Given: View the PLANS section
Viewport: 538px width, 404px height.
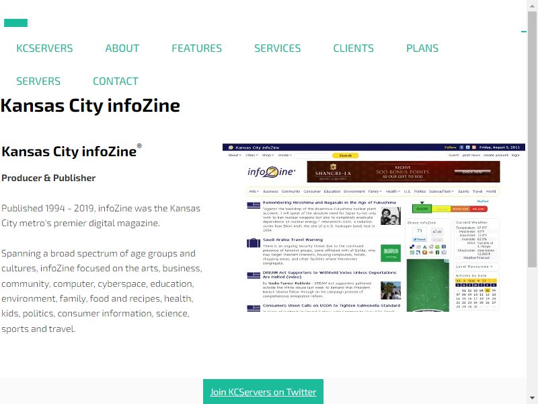Looking at the screenshot, I should (422, 48).
